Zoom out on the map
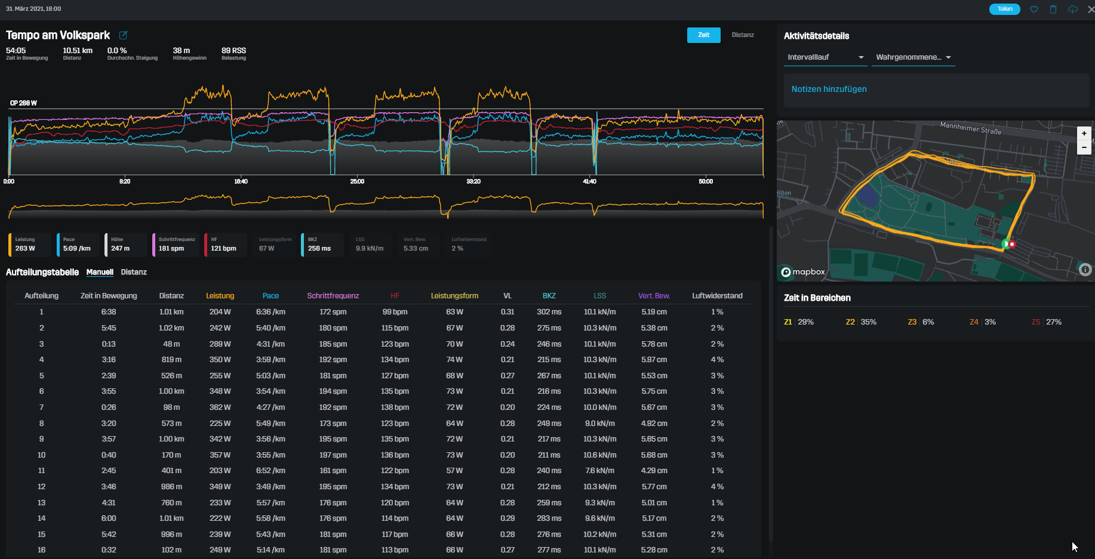Image resolution: width=1095 pixels, height=559 pixels. coord(1084,147)
